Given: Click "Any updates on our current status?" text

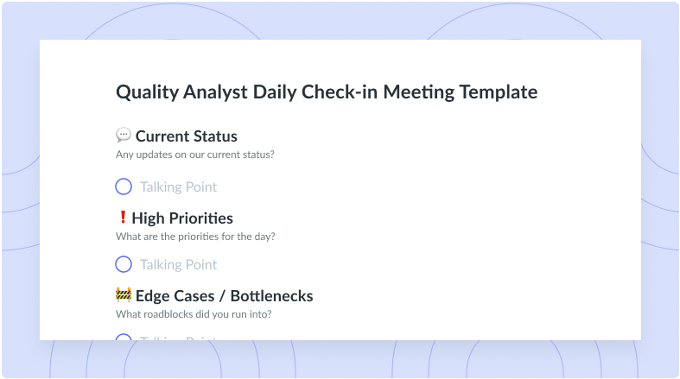Looking at the screenshot, I should tap(194, 155).
